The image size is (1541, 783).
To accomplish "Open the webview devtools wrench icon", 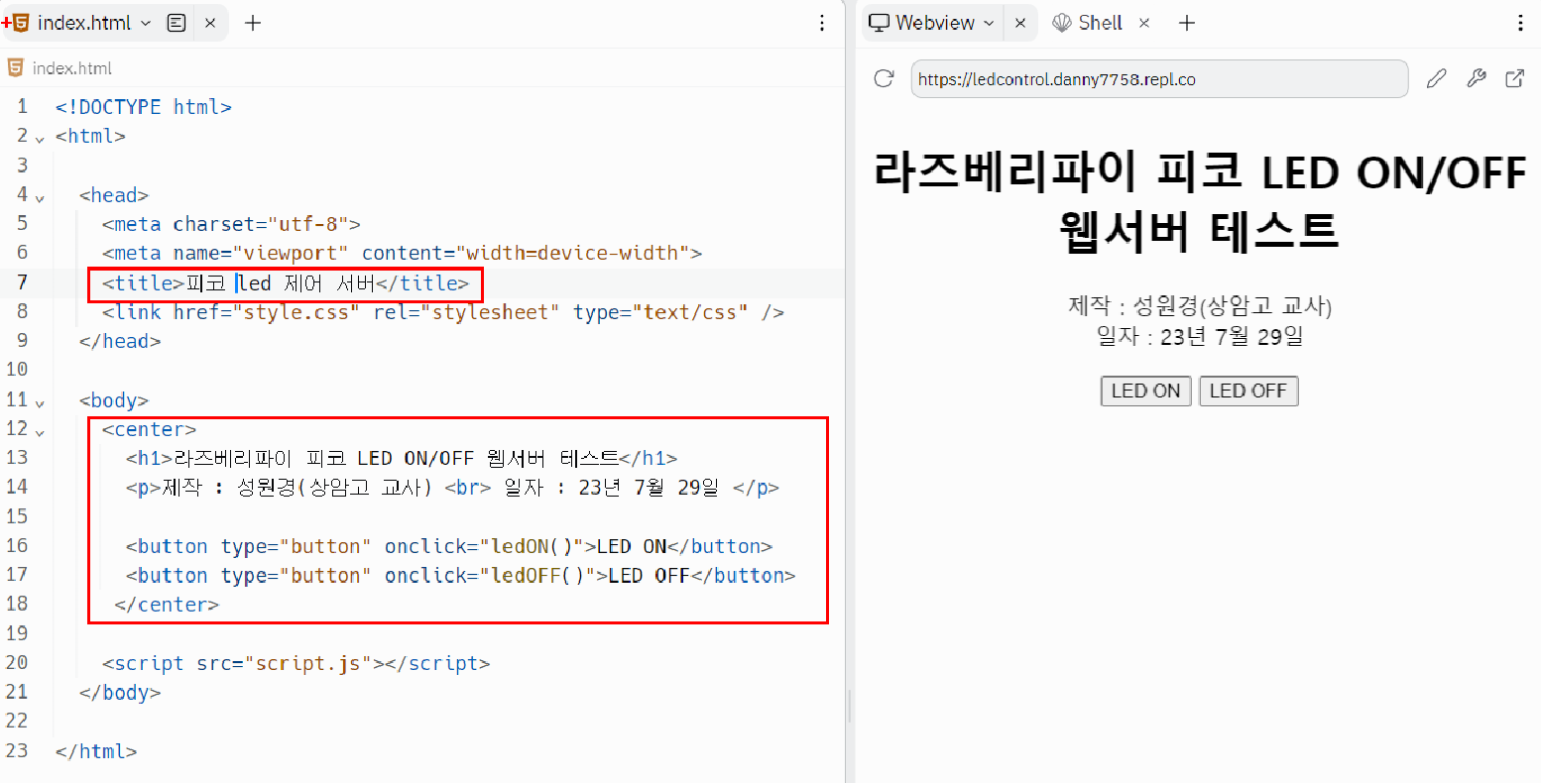I will tap(1477, 79).
